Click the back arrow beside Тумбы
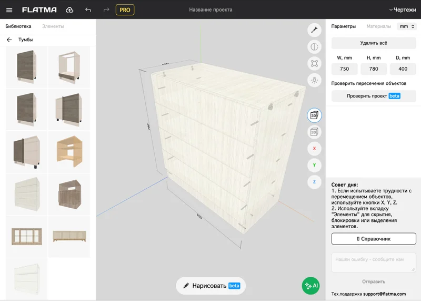This screenshot has height=301, width=421. (9, 40)
